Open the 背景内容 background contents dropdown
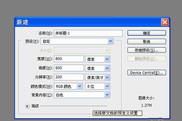Image resolution: width=182 pixels, height=121 pixels. coord(82,95)
